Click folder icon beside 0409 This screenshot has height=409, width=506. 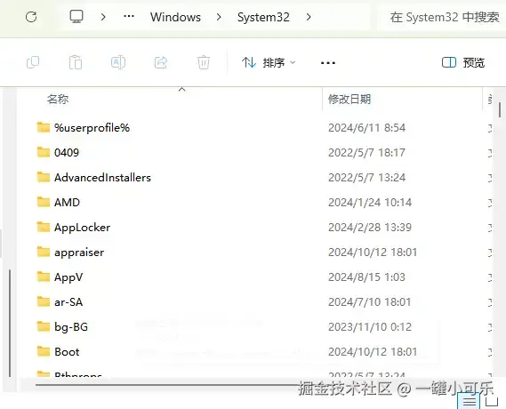coord(44,152)
